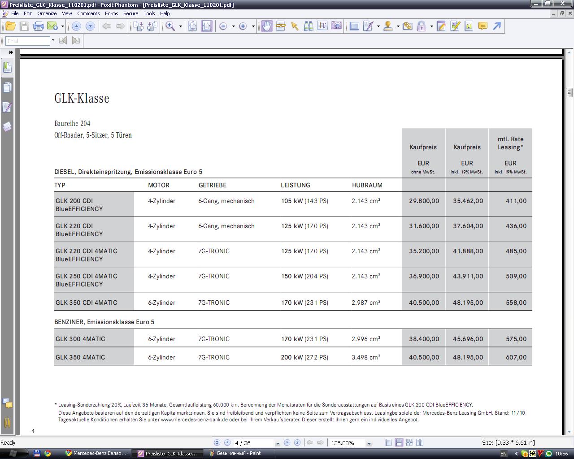Open the Organize menu
Viewport: 574px width, 459px height.
47,13
